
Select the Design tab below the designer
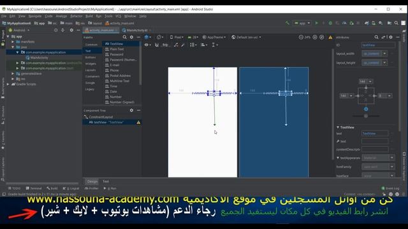(92, 181)
